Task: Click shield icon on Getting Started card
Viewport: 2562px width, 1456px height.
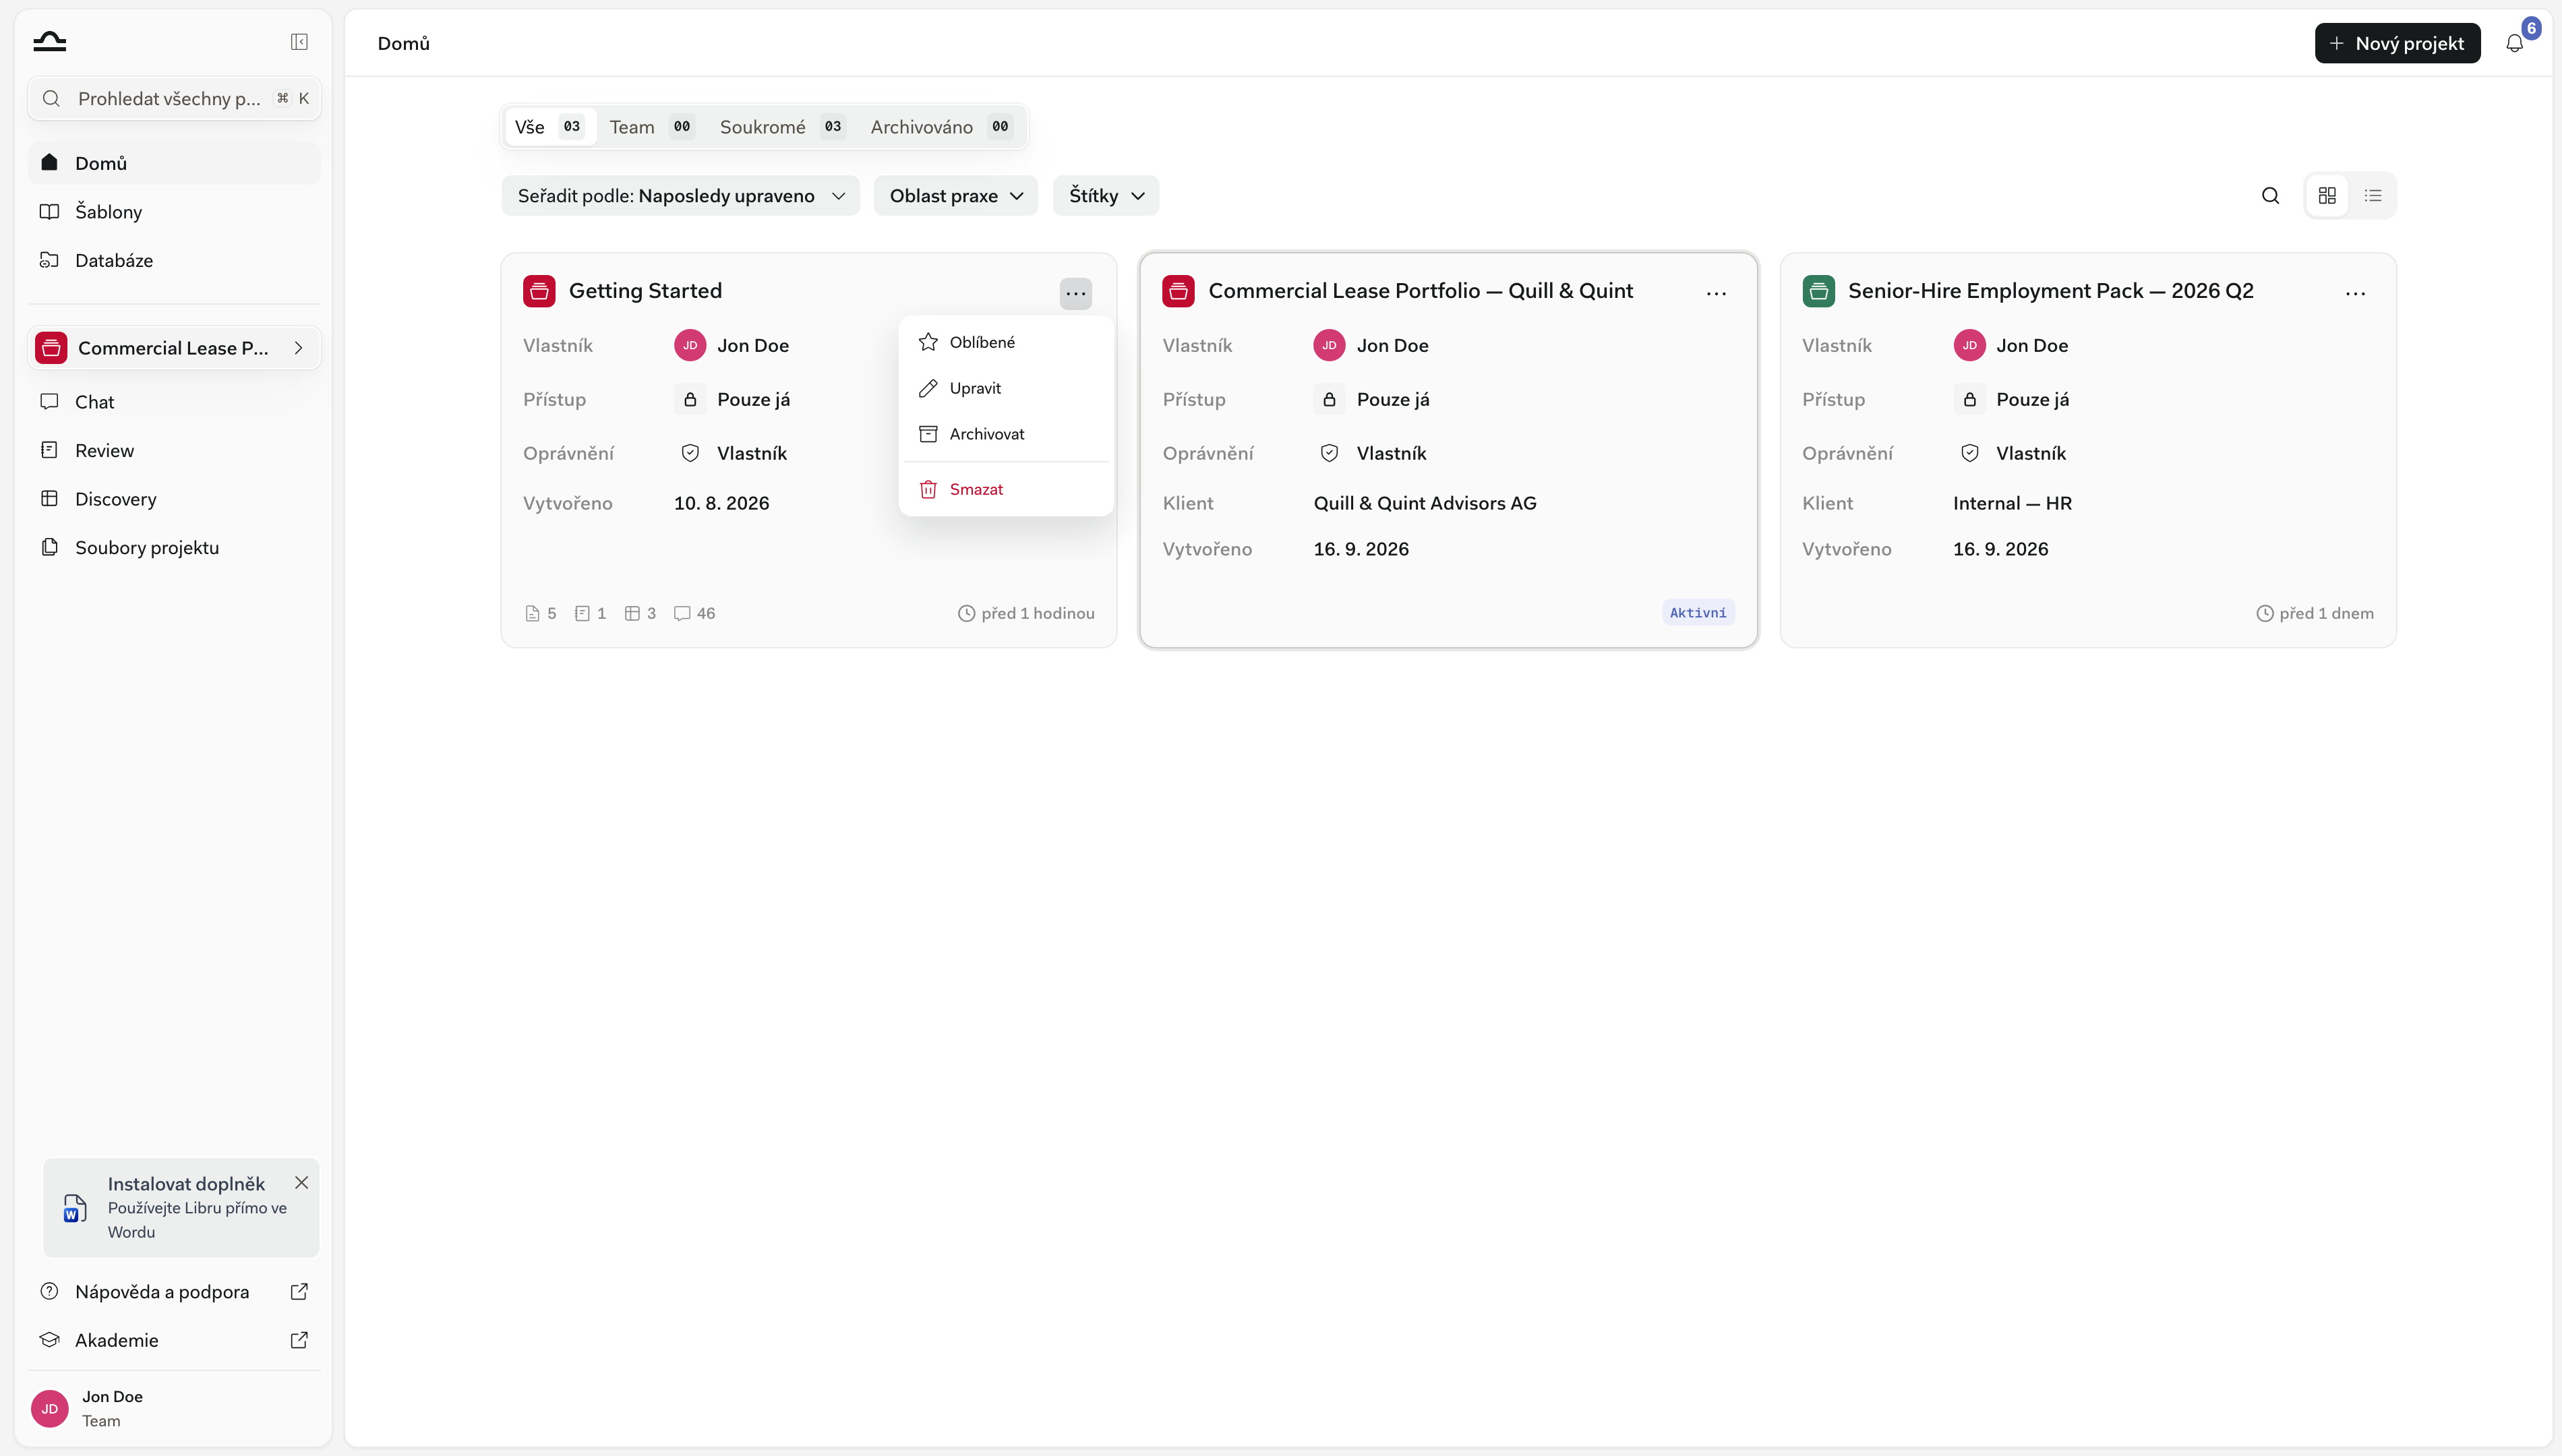Action: 690,453
